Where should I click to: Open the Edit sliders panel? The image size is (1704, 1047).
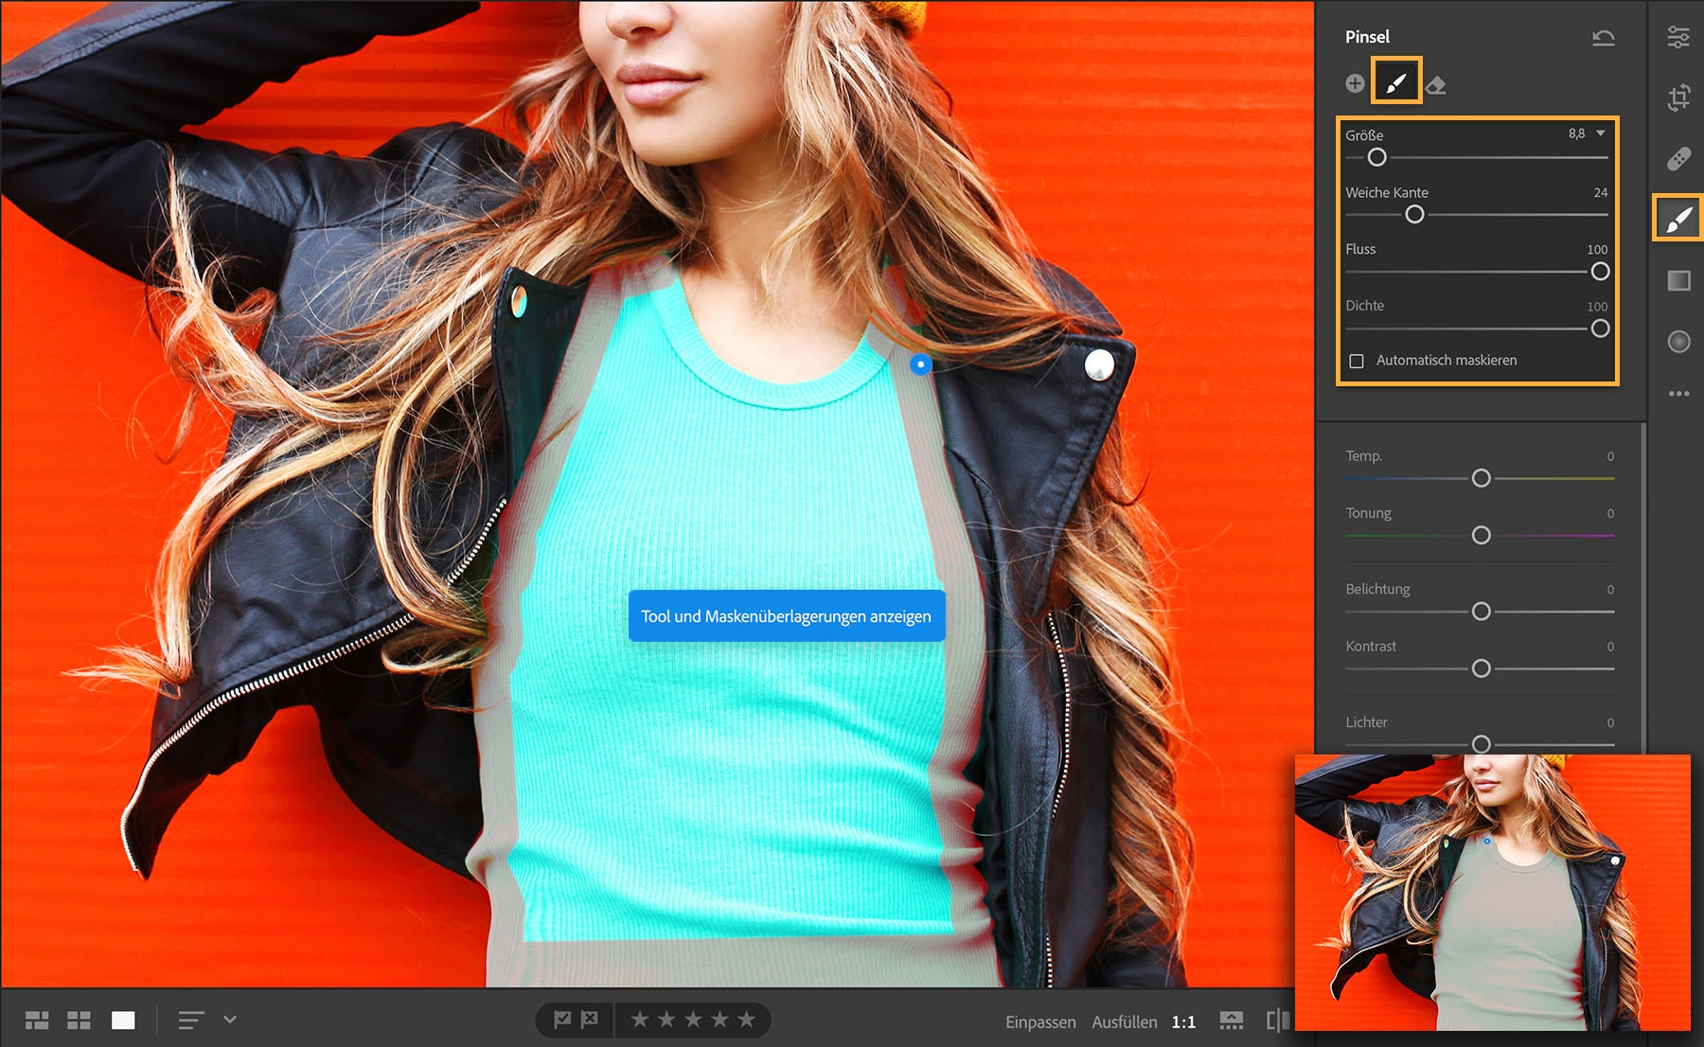[x=1678, y=37]
